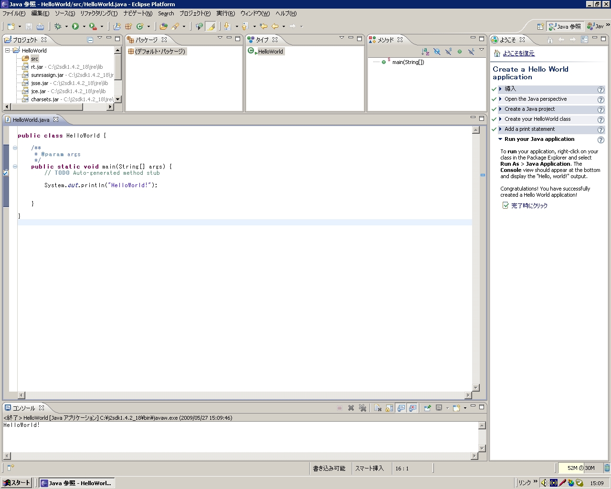Image resolution: width=611 pixels, height=489 pixels.
Task: Click the 完了時にクリック link
Action: [x=529, y=206]
